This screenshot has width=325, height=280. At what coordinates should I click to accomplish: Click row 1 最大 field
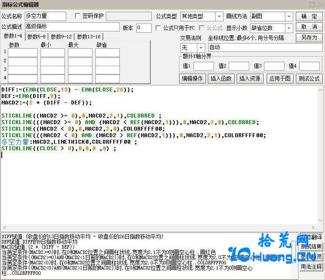[x=80, y=53]
